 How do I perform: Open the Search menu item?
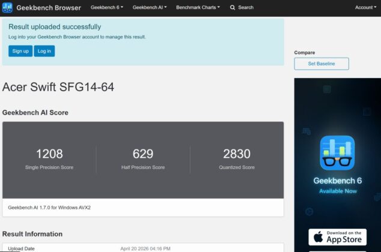(242, 8)
